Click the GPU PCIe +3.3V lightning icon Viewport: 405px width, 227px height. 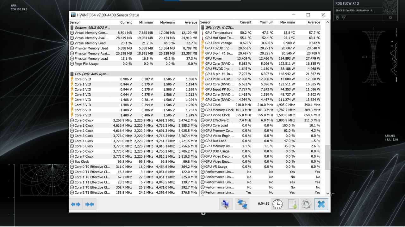pyautogui.click(x=203, y=79)
